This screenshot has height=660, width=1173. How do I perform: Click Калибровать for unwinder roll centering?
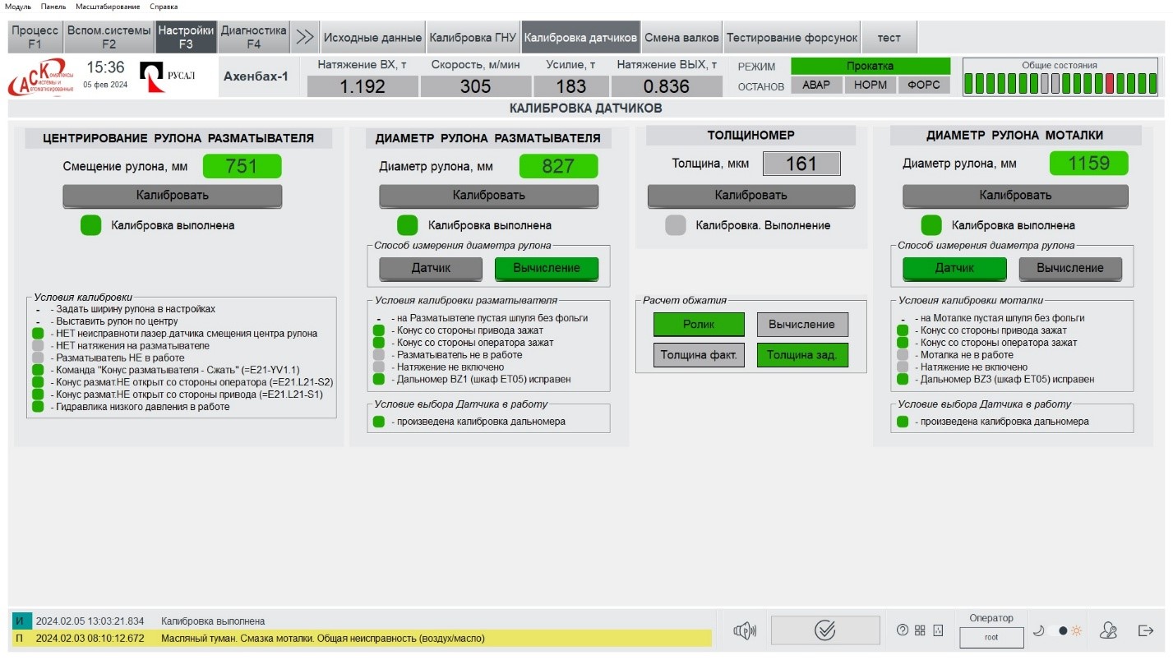click(172, 196)
